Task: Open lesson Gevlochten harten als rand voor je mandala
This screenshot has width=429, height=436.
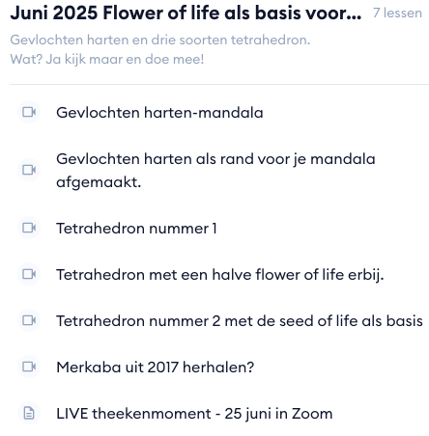Action: coord(215,170)
